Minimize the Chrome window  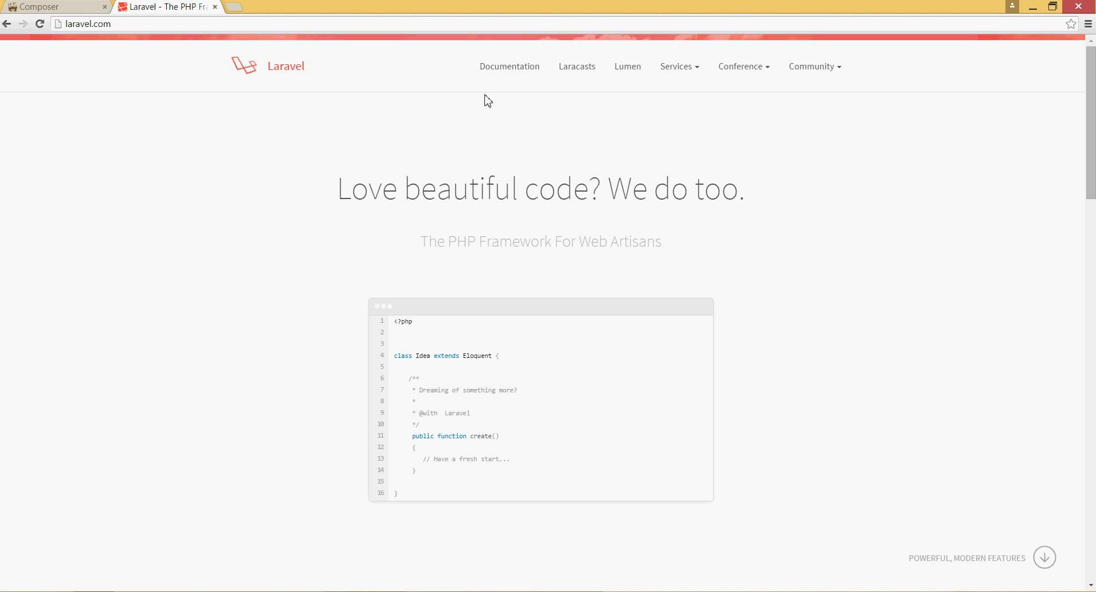(x=1032, y=6)
